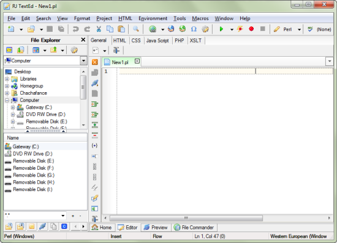
Task: Open the Format menu
Action: coord(82,18)
